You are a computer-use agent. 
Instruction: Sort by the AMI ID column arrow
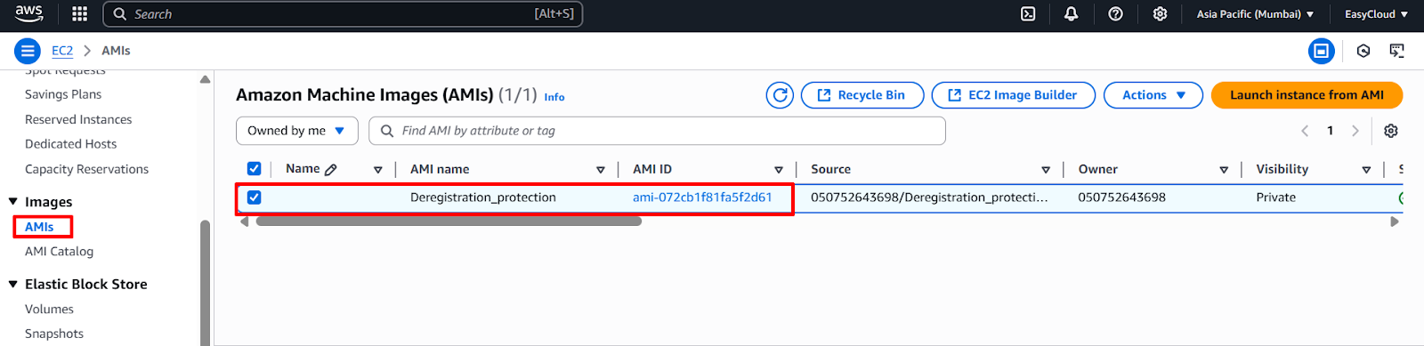click(x=779, y=170)
